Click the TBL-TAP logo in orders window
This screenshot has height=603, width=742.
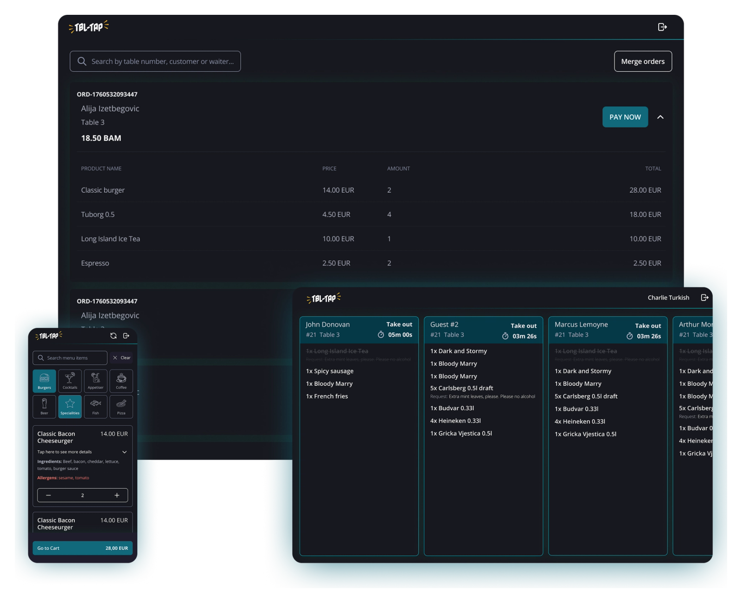[89, 27]
